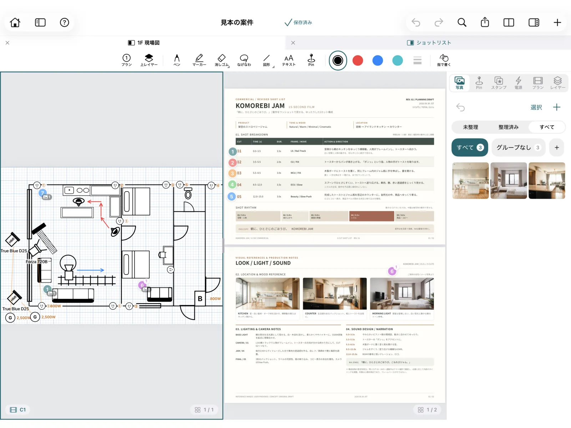Select the マーカー tool
The image size is (571, 428).
199,60
